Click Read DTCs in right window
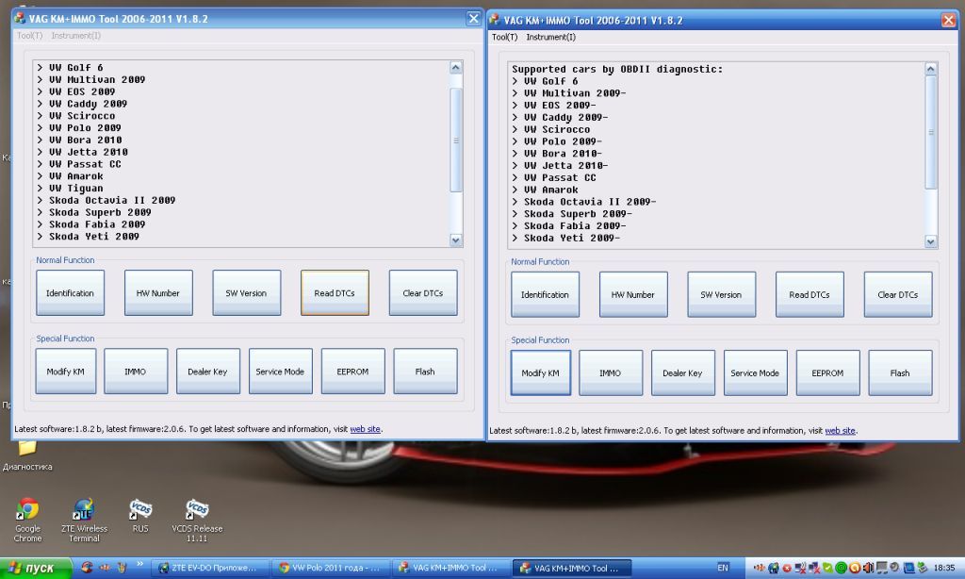Image resolution: width=965 pixels, height=579 pixels. coord(810,294)
